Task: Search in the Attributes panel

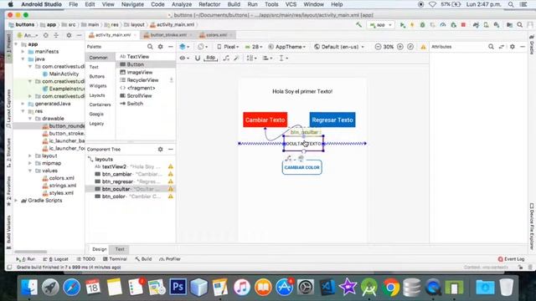Action: (x=491, y=47)
